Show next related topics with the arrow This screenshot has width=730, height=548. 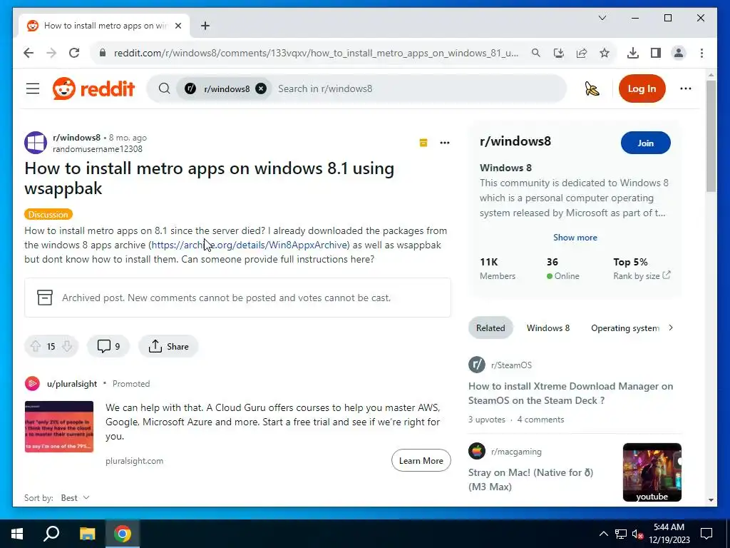(671, 328)
